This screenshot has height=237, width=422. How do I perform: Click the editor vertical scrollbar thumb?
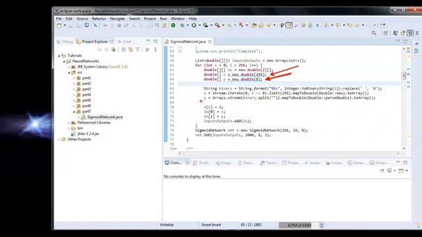coord(404,76)
